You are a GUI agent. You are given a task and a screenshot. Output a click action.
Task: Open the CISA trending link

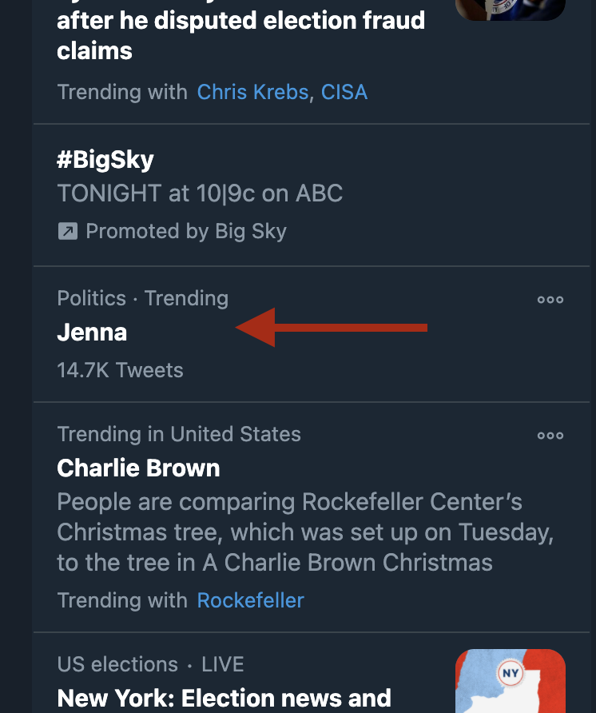[x=344, y=92]
